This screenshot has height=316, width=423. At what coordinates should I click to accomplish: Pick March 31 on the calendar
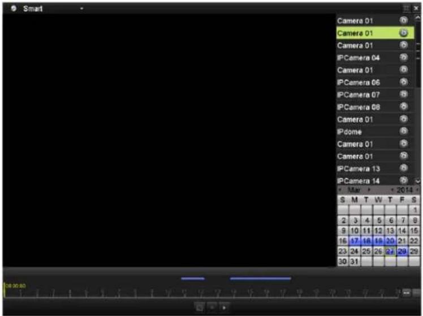click(355, 261)
